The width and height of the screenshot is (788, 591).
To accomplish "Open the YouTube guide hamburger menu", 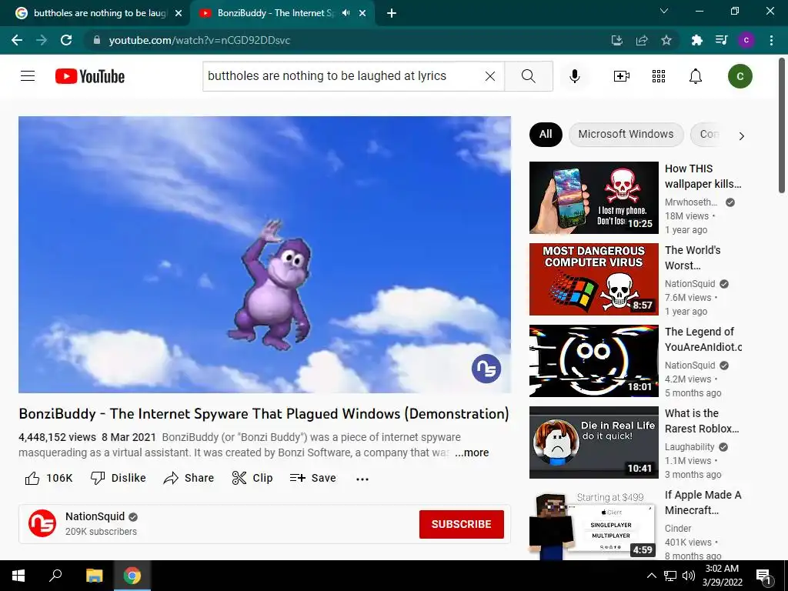I will (x=28, y=76).
